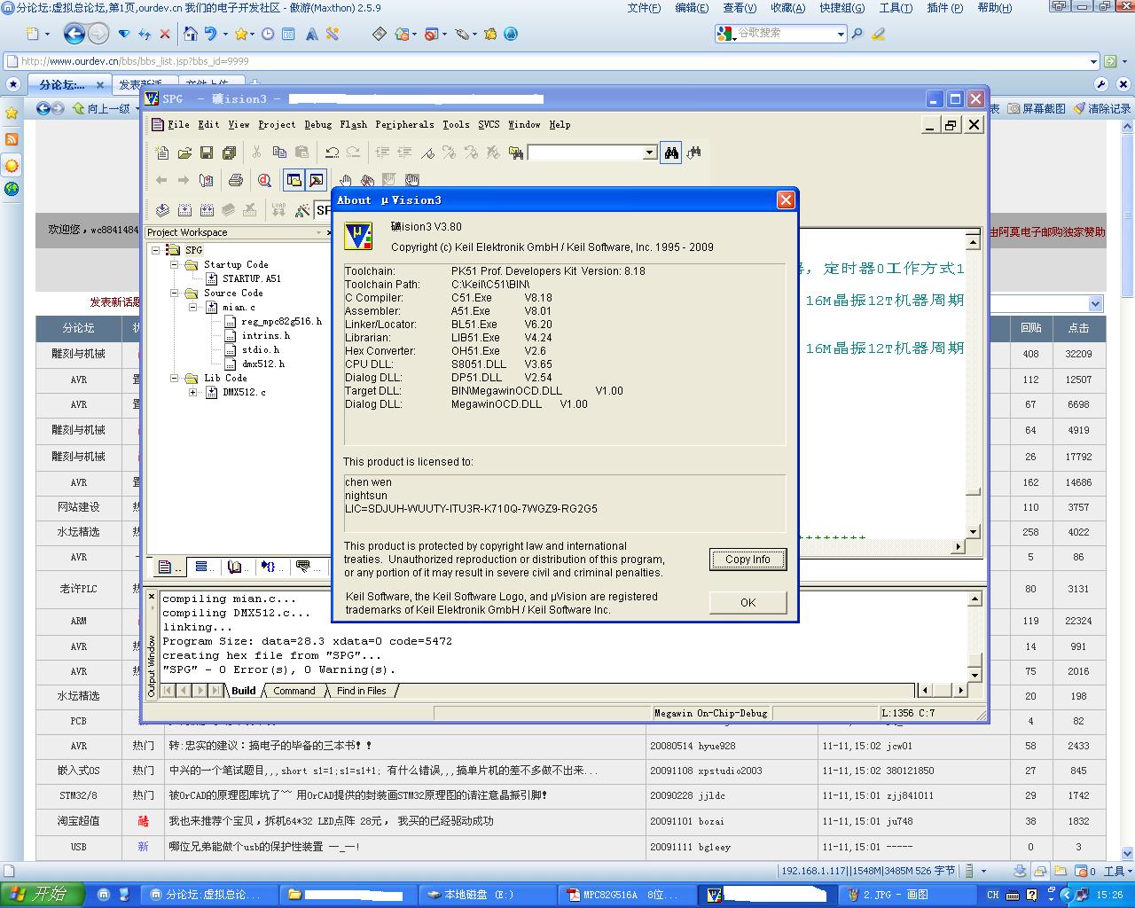This screenshot has height=908, width=1135.
Task: Click the Maxthon search magnifier icon
Action: (857, 34)
